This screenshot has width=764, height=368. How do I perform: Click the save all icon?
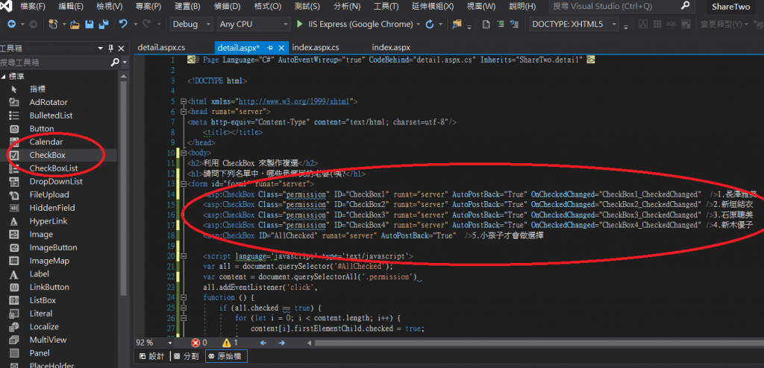103,25
